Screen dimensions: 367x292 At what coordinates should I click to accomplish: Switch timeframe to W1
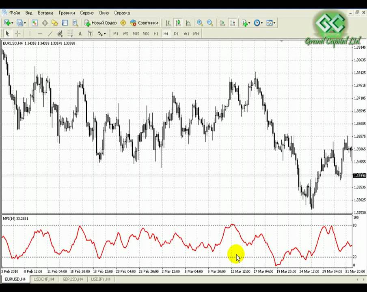point(186,34)
